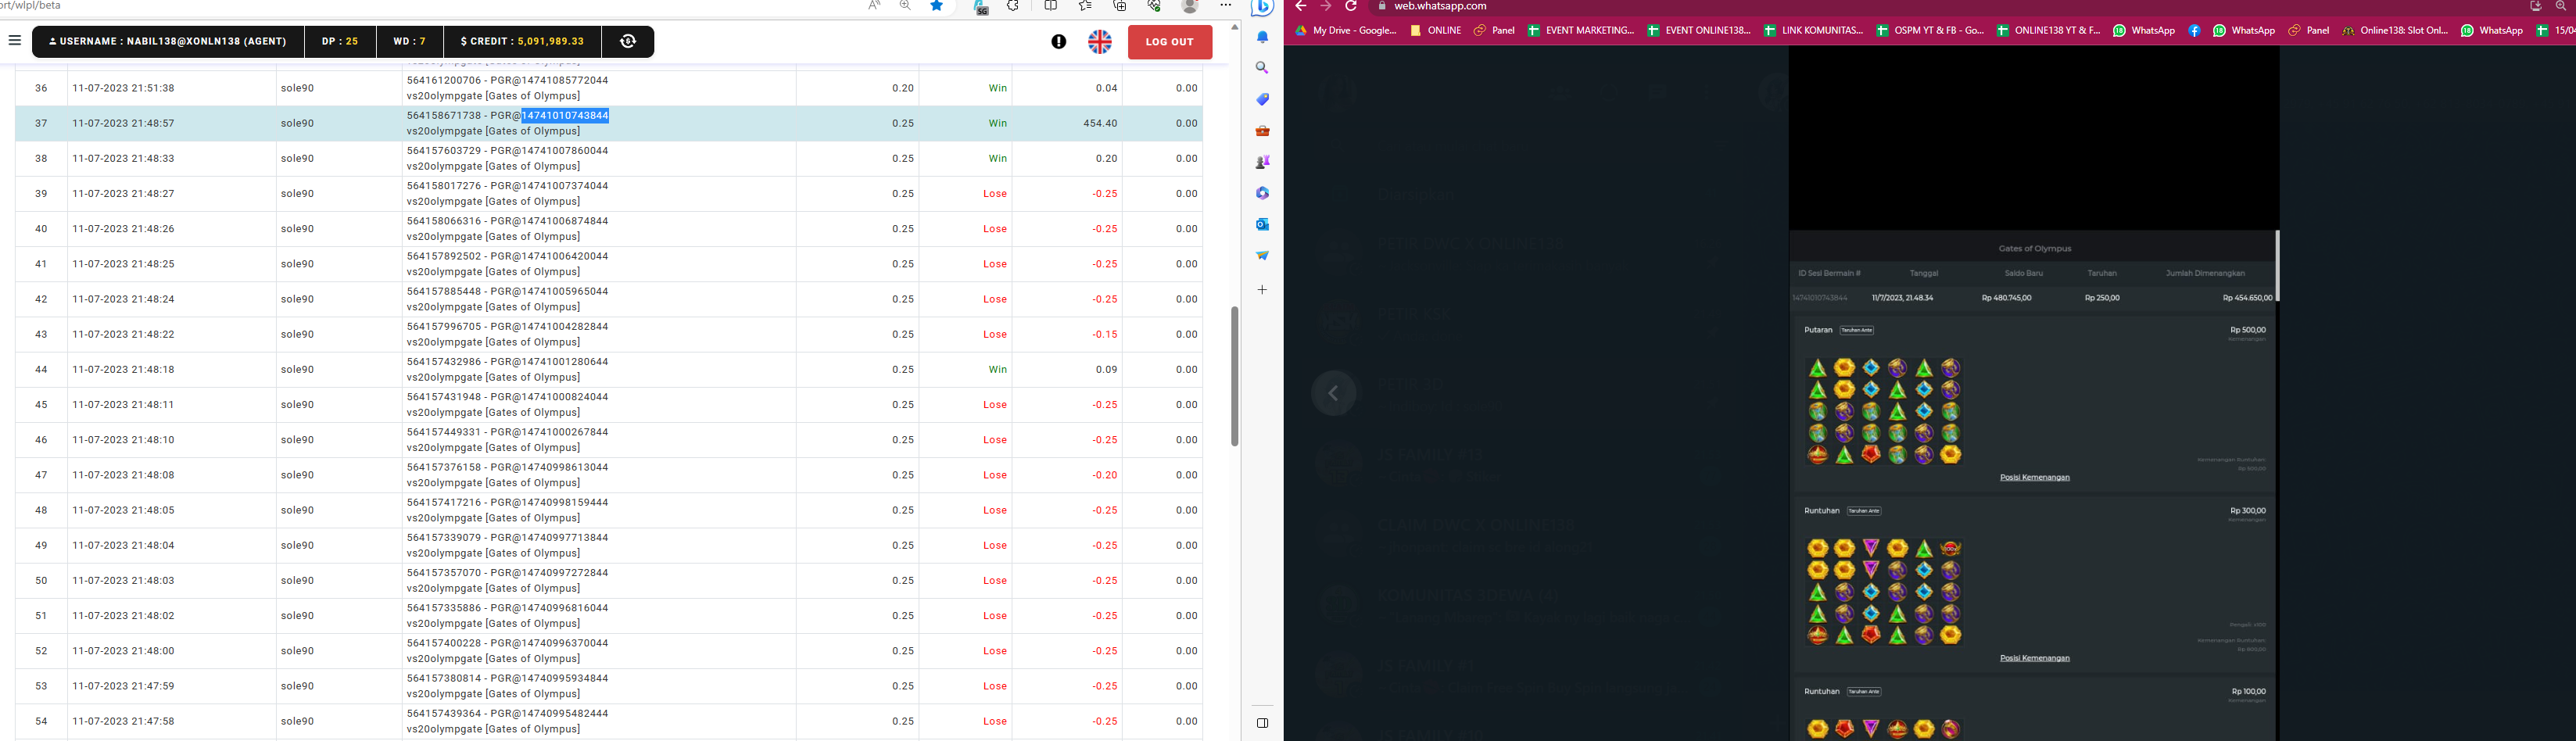Click the Bing chat icon
2576x741 pixels.
pos(1263,7)
